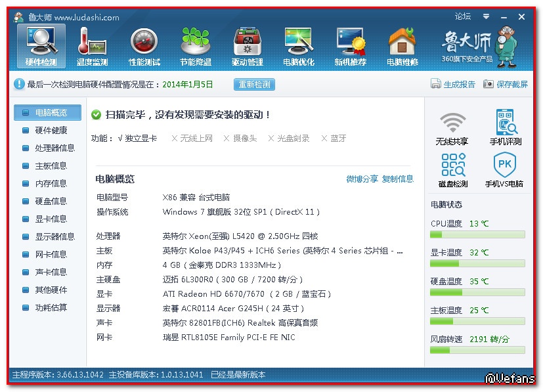Open the 节能降温 energy saving tool
Screen dimensions: 543x392
point(196,46)
